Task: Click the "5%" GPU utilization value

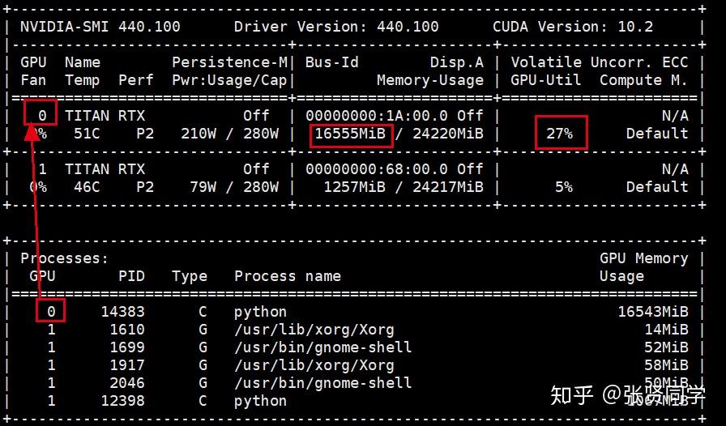Action: pos(563,187)
